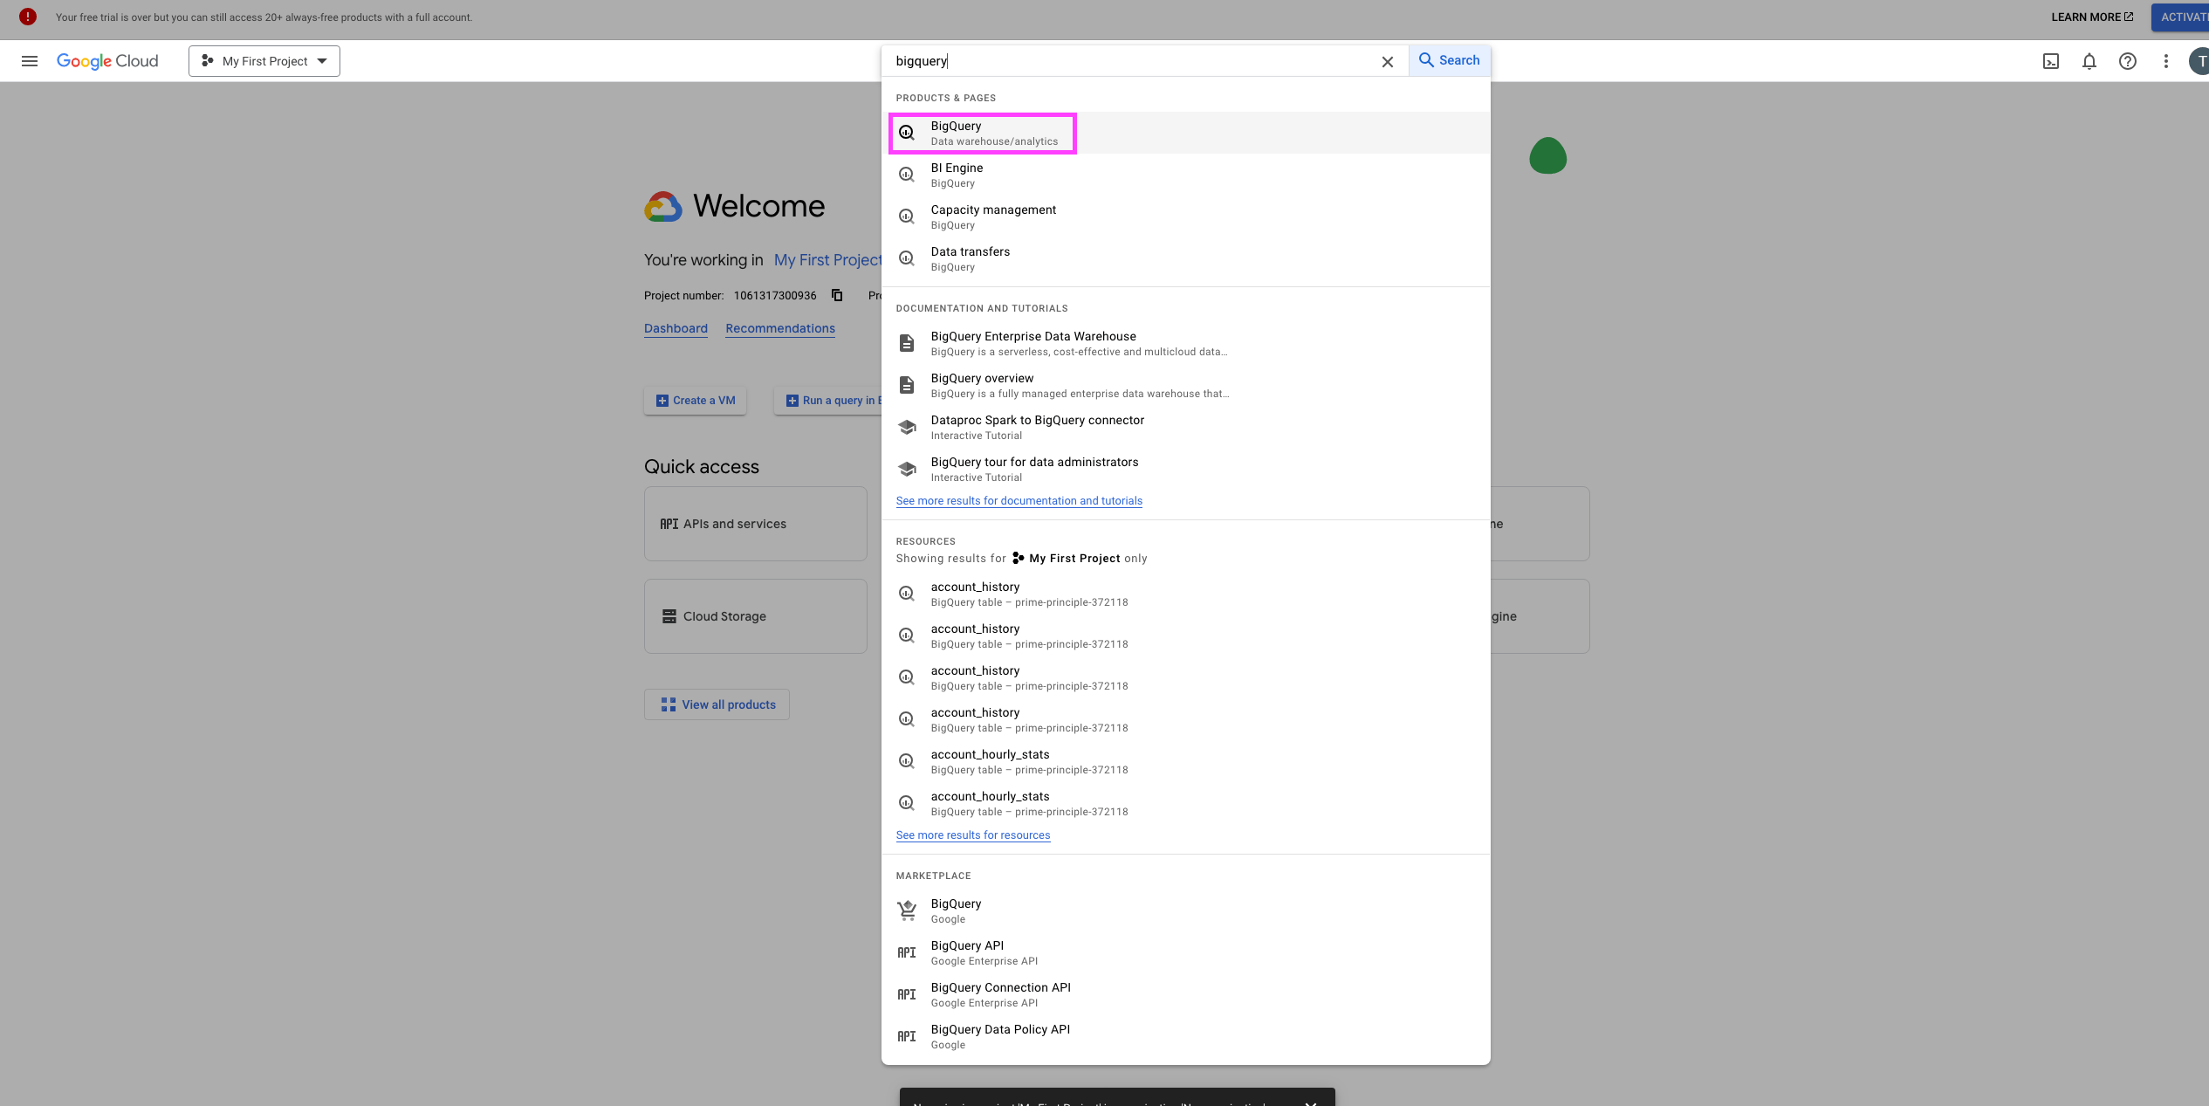Viewport: 2209px width, 1106px height.
Task: Click inside the bigquery search field
Action: [1133, 61]
